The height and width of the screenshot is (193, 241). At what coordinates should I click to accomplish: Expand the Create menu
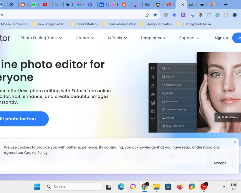coord(84,38)
